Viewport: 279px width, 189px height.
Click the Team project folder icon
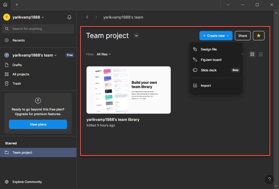coord(7,152)
